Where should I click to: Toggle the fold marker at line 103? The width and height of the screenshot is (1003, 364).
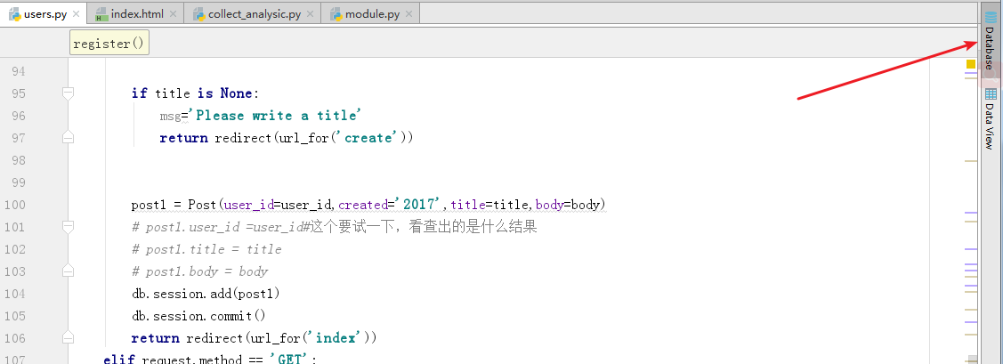(68, 271)
